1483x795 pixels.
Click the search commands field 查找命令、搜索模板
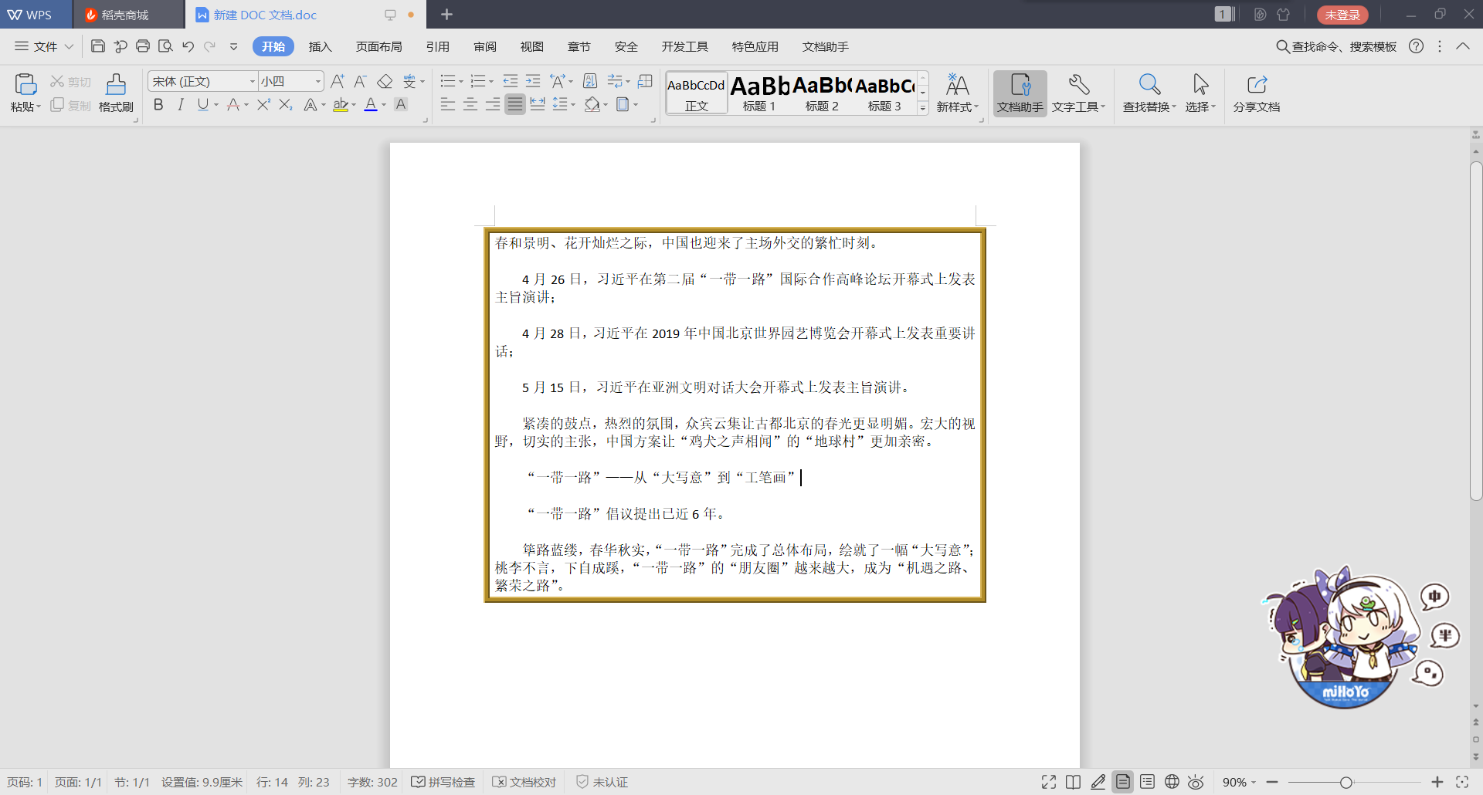pyautogui.click(x=1336, y=46)
